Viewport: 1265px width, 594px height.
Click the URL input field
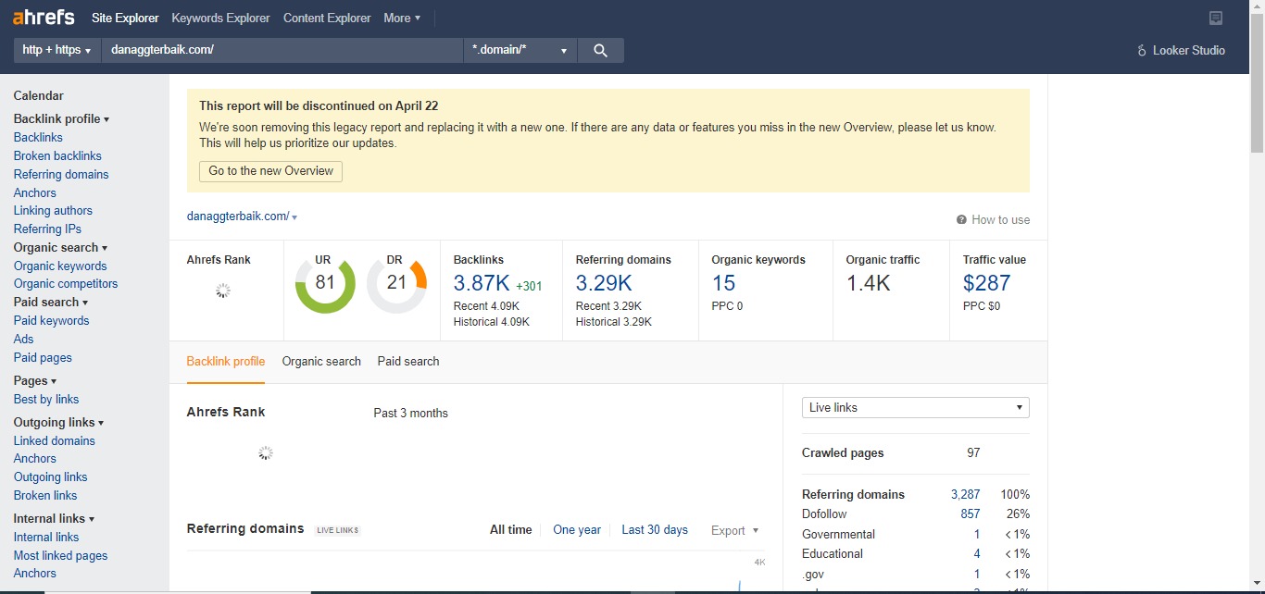tap(282, 51)
